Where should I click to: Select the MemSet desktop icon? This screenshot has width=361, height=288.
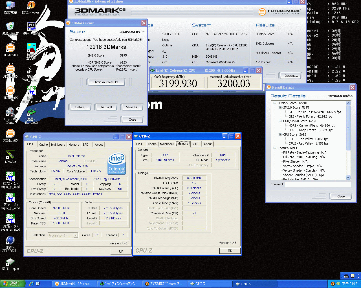10,157
